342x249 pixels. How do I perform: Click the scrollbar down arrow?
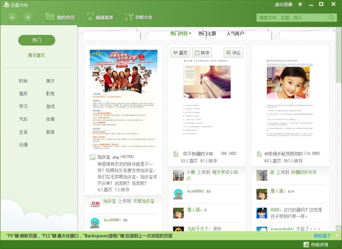pyautogui.click(x=339, y=228)
